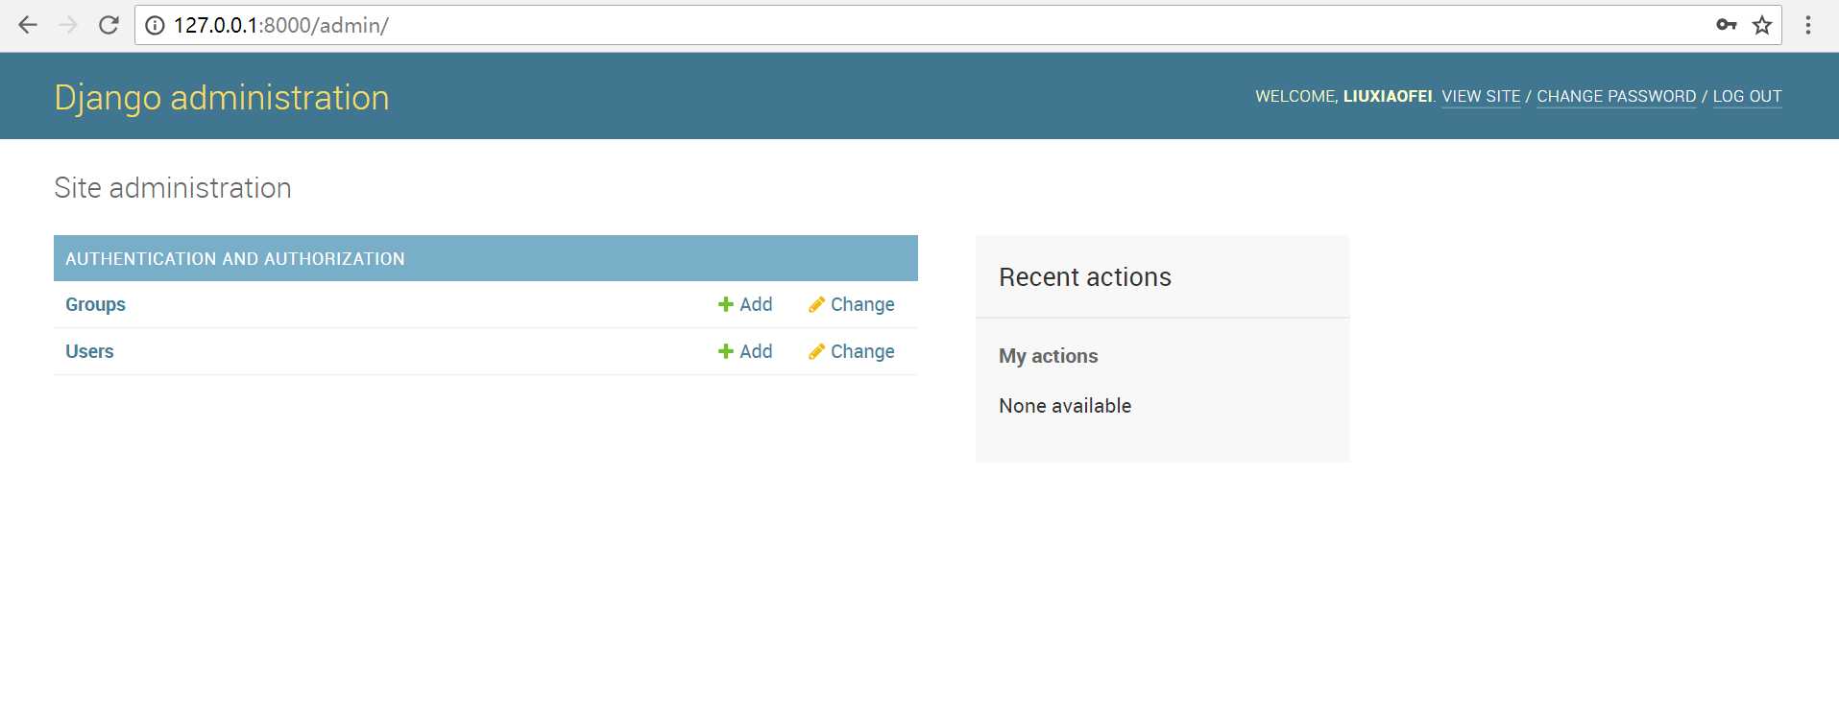Open the CHANGE PASSWORD link
Screen dimensions: 1839x713
(x=1616, y=96)
